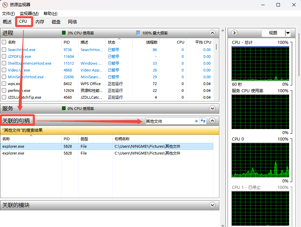This screenshot has height=227, width=301.
Task: Enable the perfmon.exe checkbox
Action: [4, 91]
